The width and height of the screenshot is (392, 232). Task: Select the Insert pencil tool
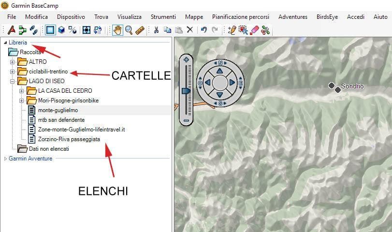[x=232, y=30]
